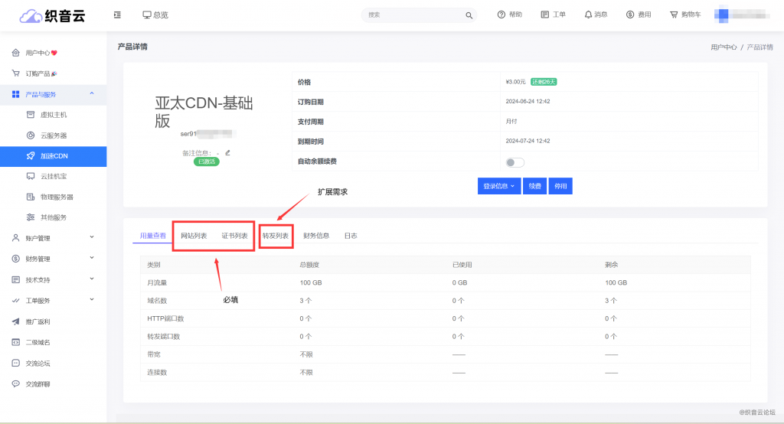Expand 工单服务 sidebar menu

[54, 301]
